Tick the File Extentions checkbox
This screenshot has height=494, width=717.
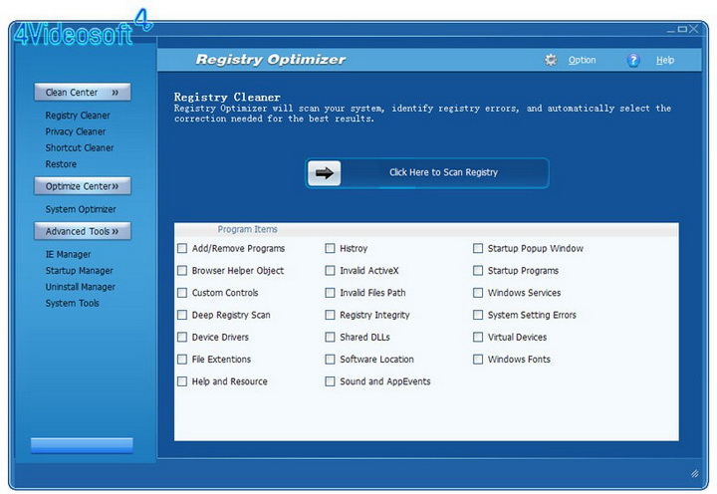[182, 360]
